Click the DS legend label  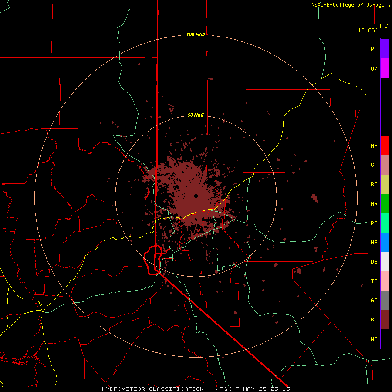tap(374, 262)
